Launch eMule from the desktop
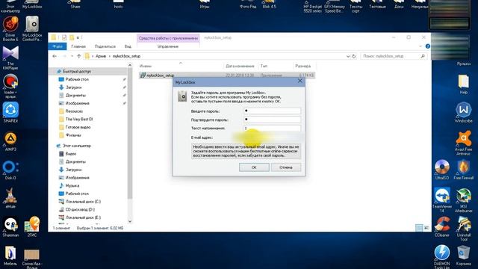478x269 pixels. click(10, 197)
